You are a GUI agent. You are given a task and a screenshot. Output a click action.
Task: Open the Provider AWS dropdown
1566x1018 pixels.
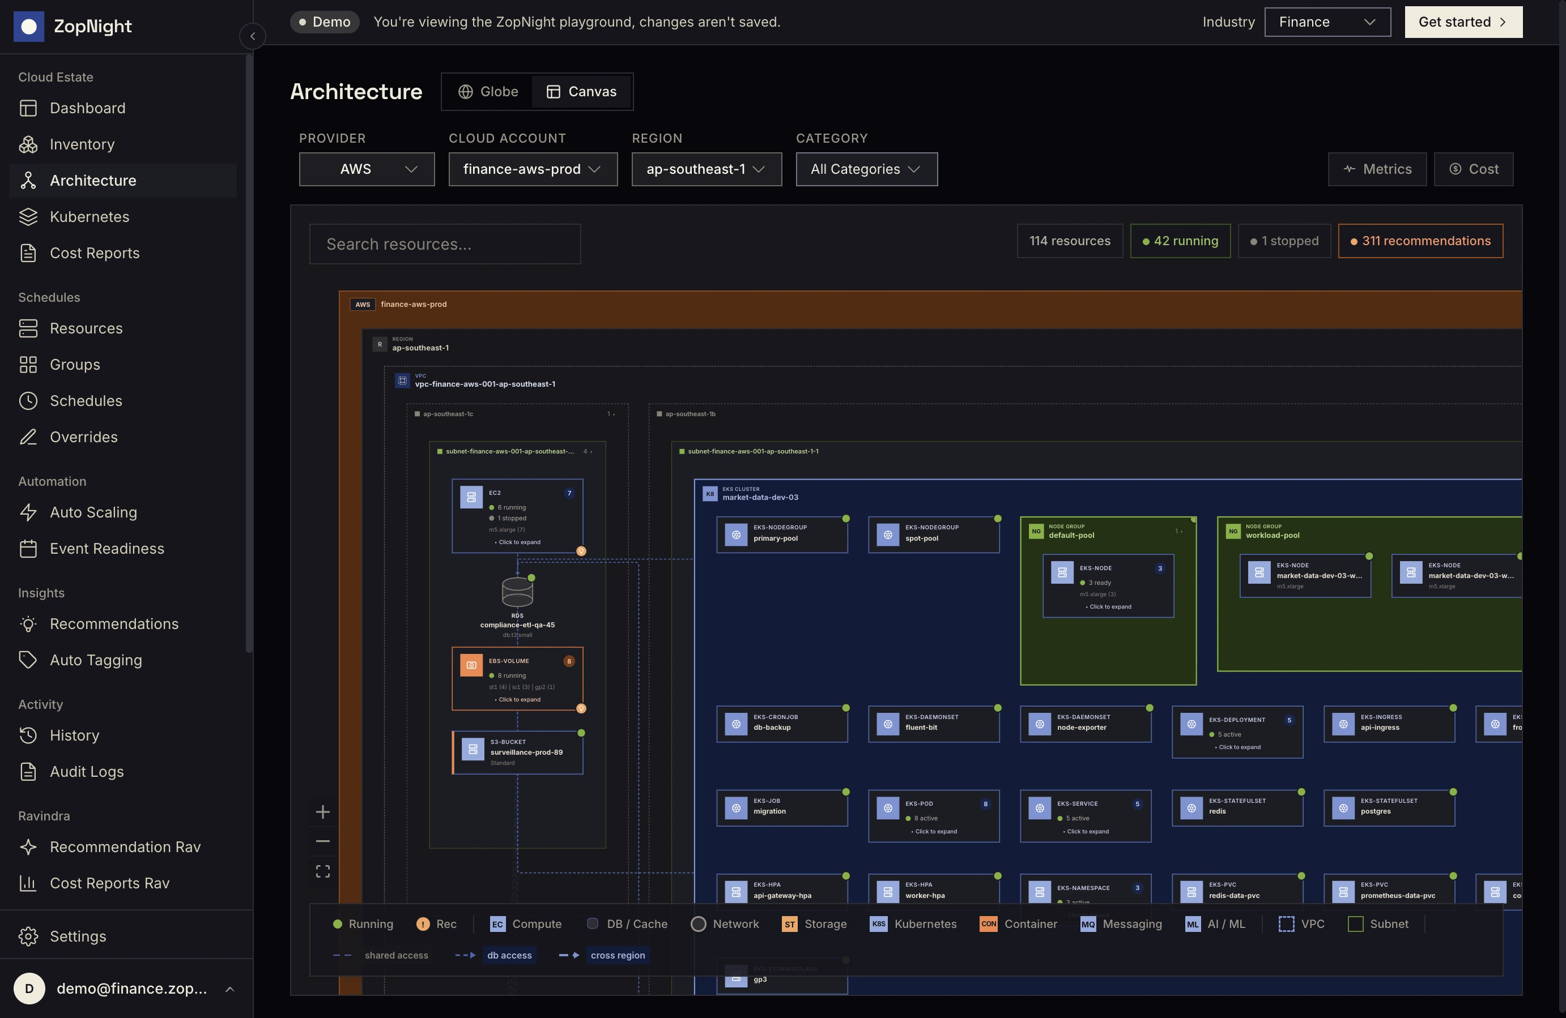[367, 169]
